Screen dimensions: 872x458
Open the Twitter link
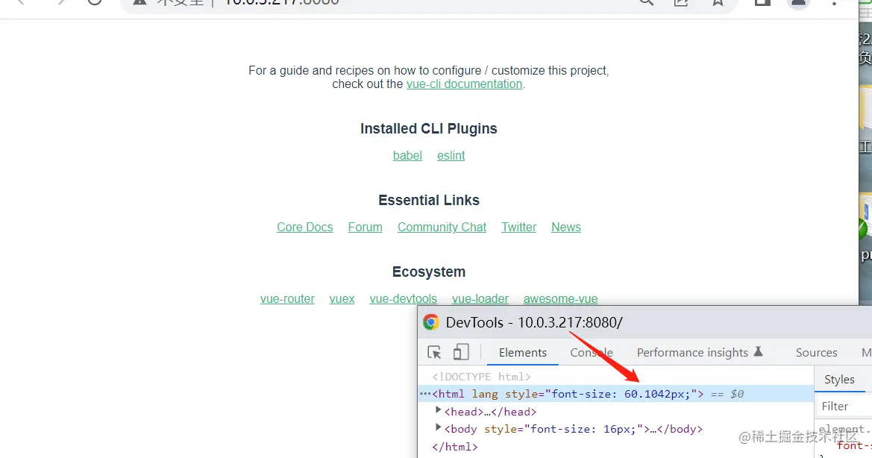[x=519, y=228]
